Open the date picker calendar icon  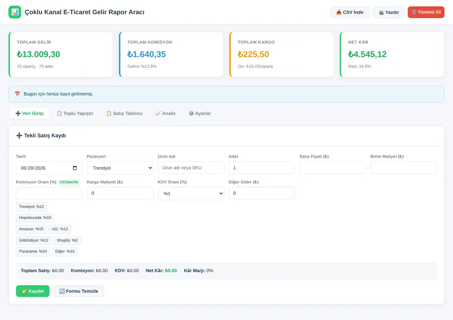click(x=75, y=168)
